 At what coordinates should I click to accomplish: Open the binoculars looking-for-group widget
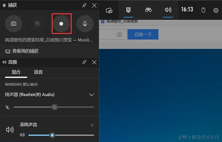coord(148,10)
